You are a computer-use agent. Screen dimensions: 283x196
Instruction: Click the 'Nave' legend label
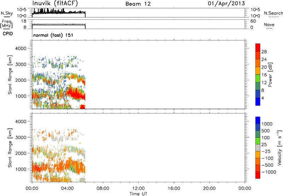269,24
